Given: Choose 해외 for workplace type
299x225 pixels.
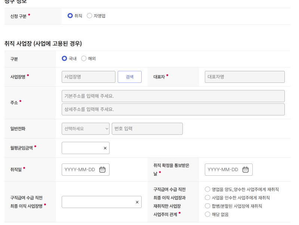Looking at the screenshot, I should (84, 59).
